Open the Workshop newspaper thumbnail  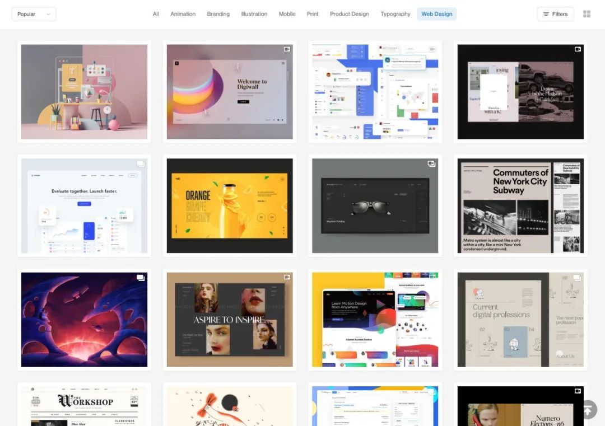pos(84,406)
